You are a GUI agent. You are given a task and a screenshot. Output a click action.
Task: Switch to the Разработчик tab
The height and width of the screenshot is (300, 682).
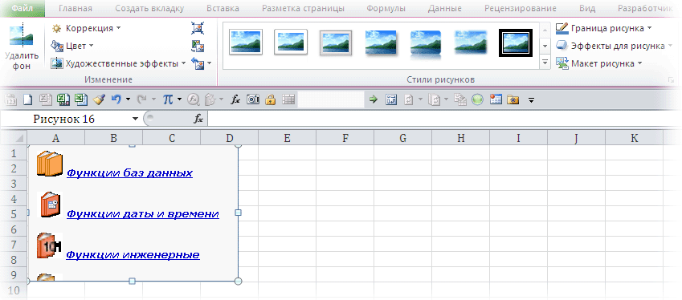645,8
